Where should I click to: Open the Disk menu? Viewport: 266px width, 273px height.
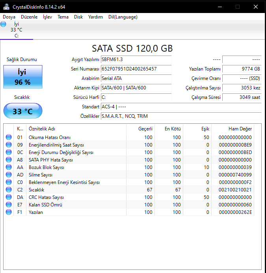pyautogui.click(x=78, y=17)
